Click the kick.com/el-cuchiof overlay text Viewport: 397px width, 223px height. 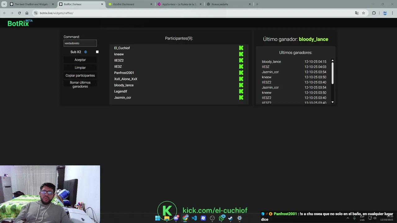click(x=215, y=211)
